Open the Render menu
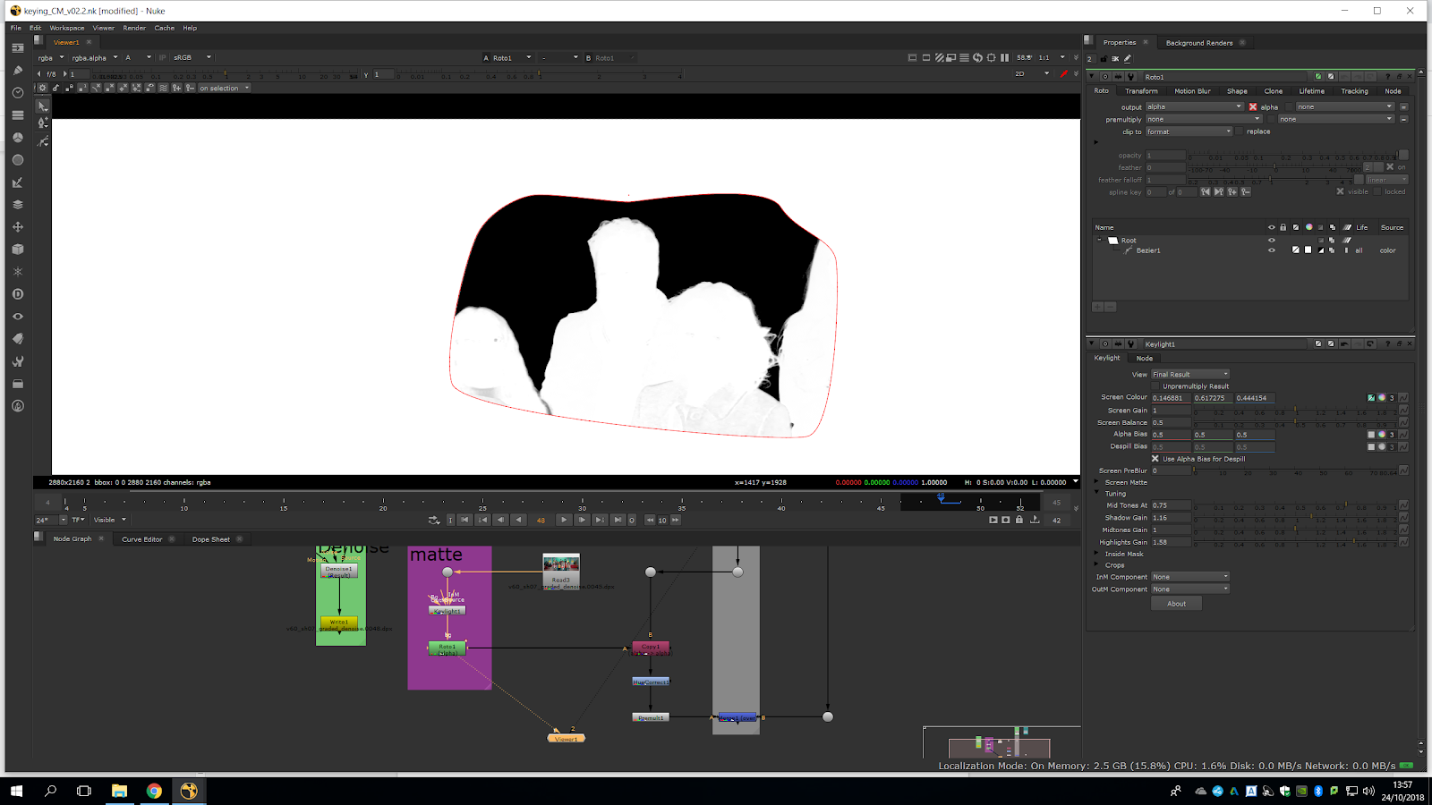1432x805 pixels. (134, 28)
